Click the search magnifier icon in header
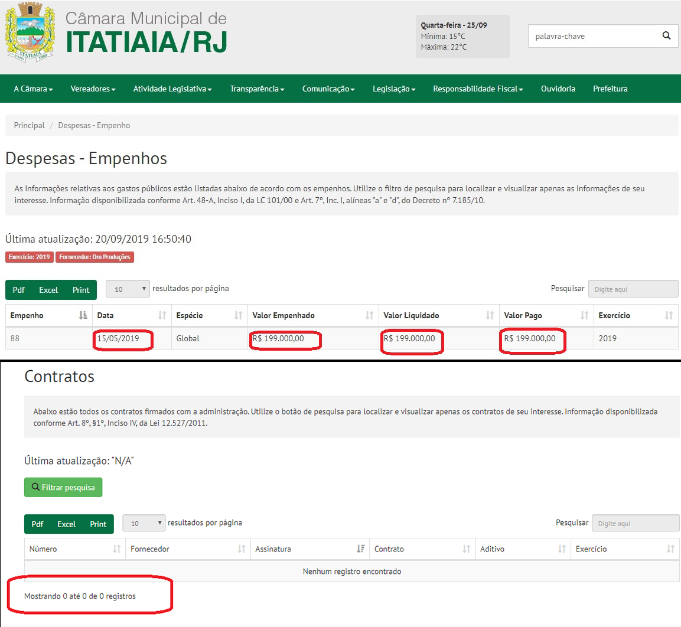681x627 pixels. [666, 36]
